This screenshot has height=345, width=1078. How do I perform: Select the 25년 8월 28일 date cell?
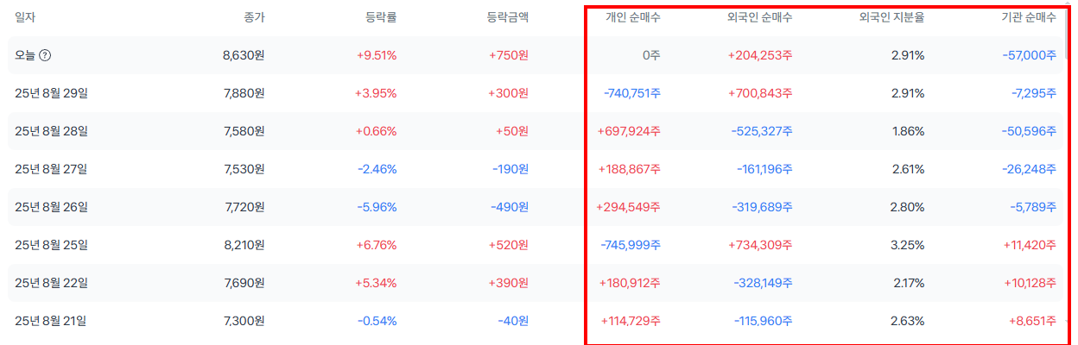[51, 131]
